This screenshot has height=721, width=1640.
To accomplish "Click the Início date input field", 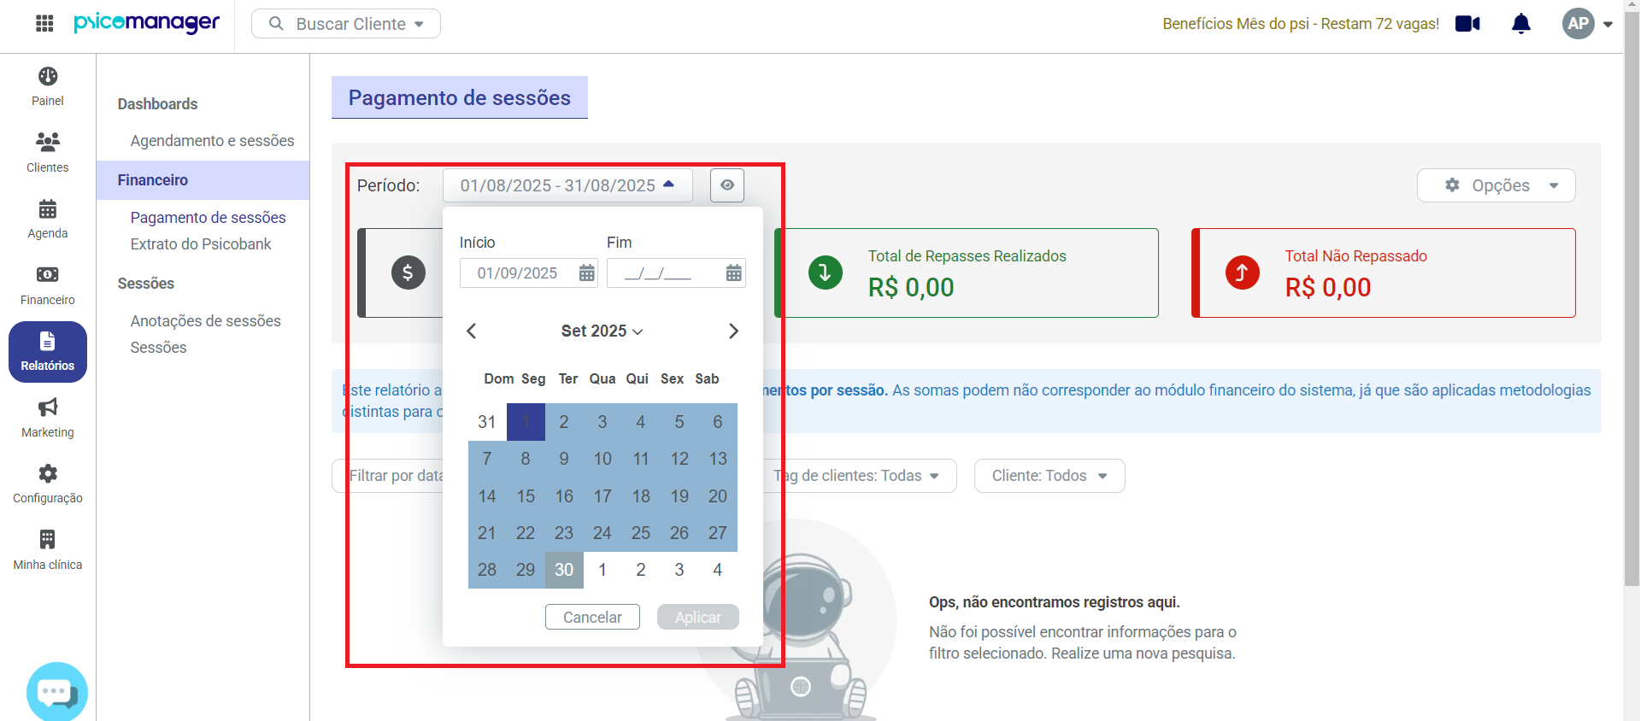I will click(x=528, y=273).
